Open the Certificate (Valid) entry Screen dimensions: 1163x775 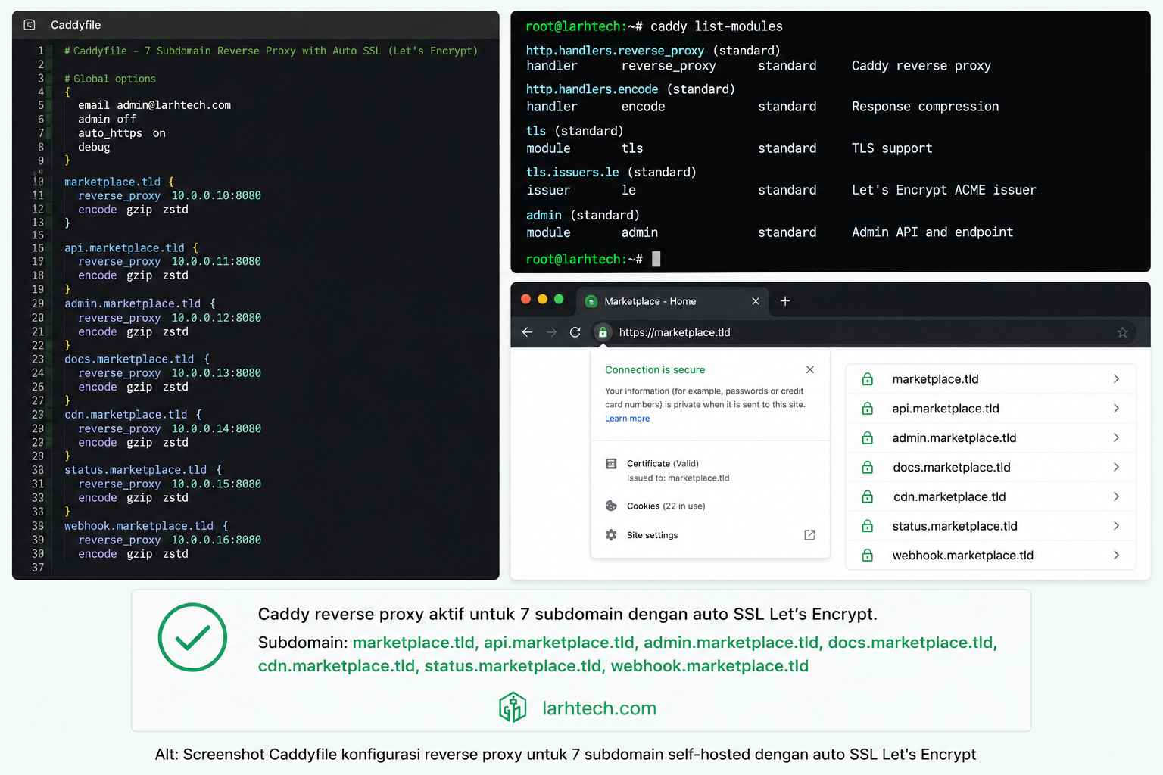click(x=663, y=464)
